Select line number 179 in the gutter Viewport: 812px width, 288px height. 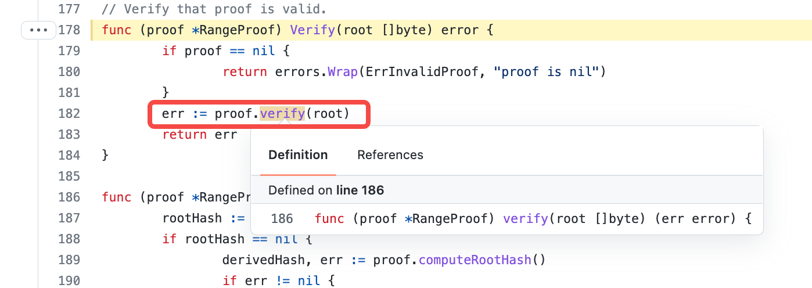click(69, 51)
